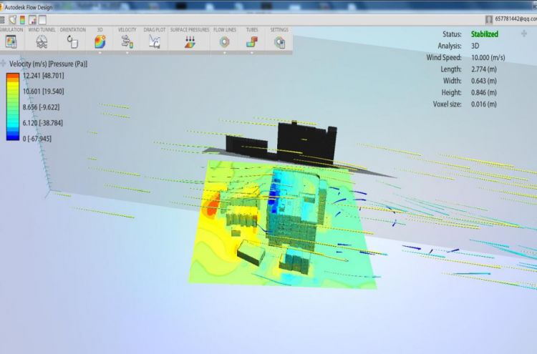Click the Wind Speed value 10.000 (m/s)
This screenshot has height=354, width=537.
pyautogui.click(x=488, y=57)
